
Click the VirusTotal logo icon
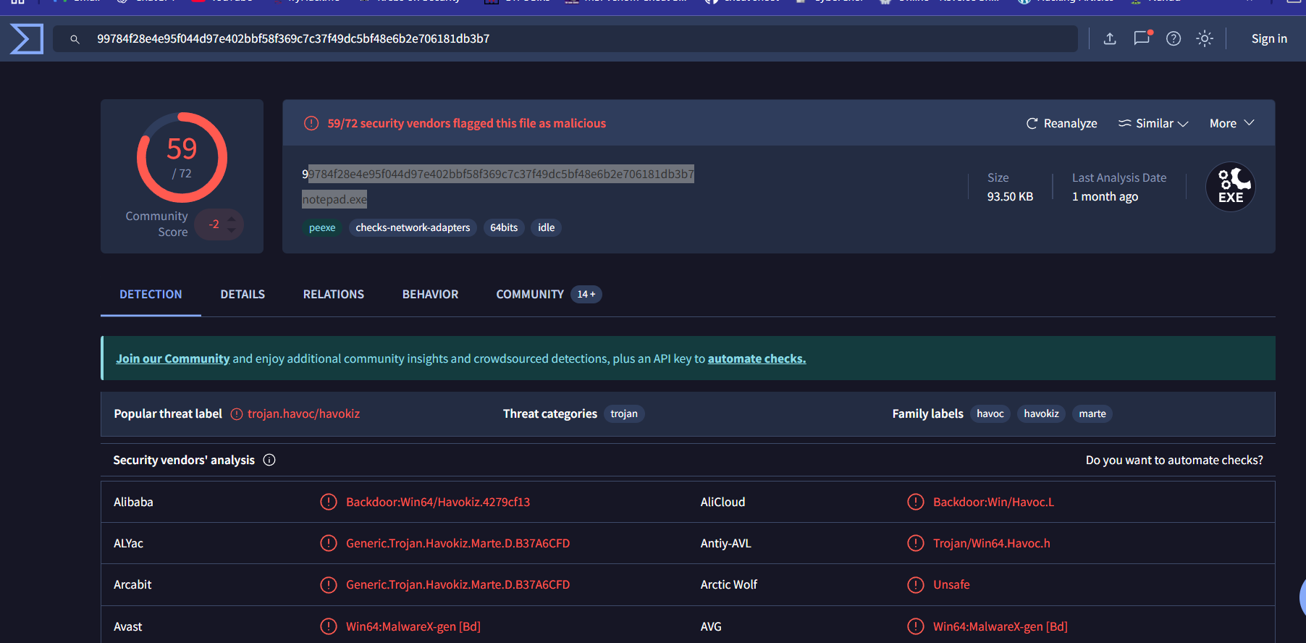pyautogui.click(x=27, y=38)
